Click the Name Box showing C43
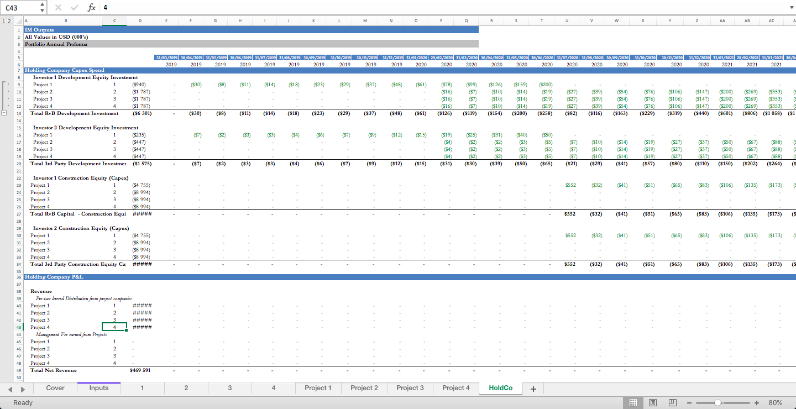 click(x=20, y=8)
